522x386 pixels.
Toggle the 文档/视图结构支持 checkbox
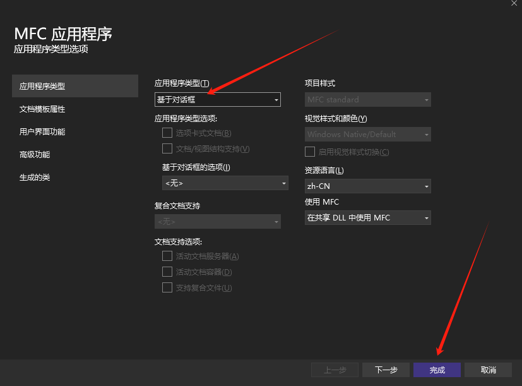click(x=167, y=148)
